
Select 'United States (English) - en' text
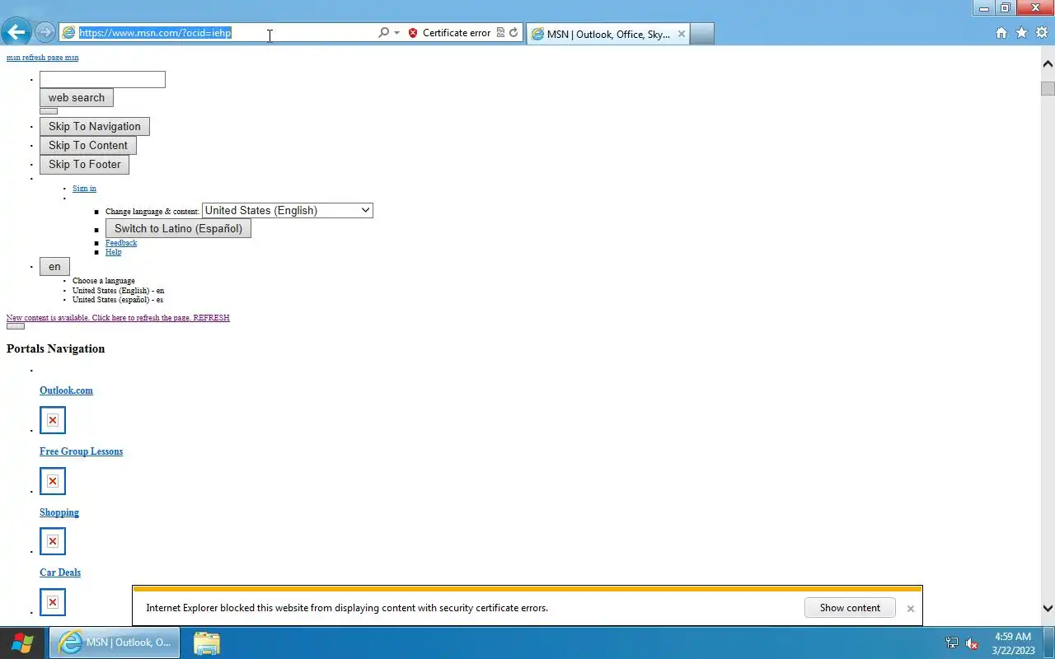click(x=118, y=291)
